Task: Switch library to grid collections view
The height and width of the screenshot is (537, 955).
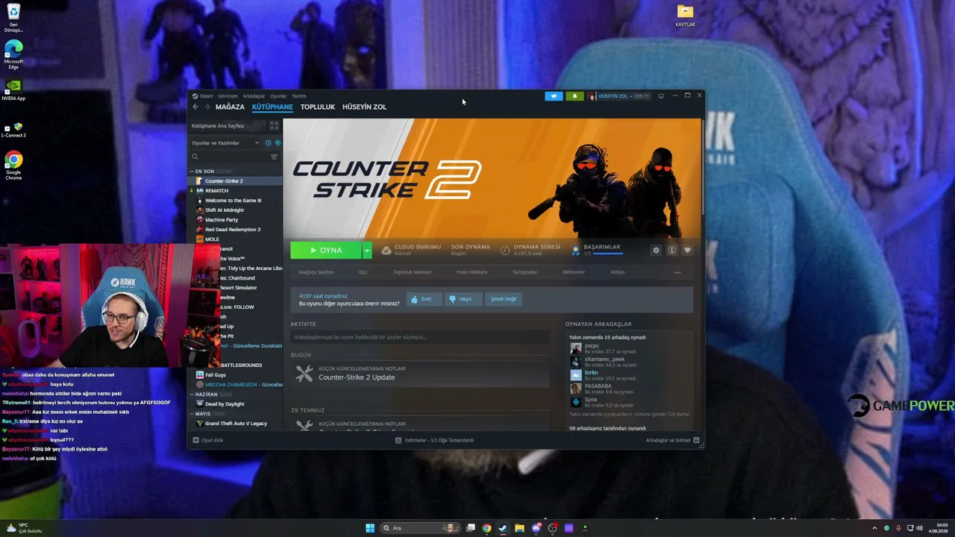Action: pos(274,126)
